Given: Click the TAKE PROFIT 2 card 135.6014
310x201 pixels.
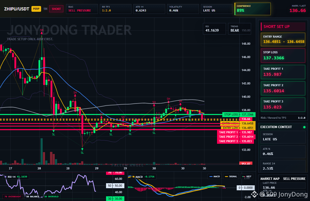Looking at the screenshot, I should 283,88.
